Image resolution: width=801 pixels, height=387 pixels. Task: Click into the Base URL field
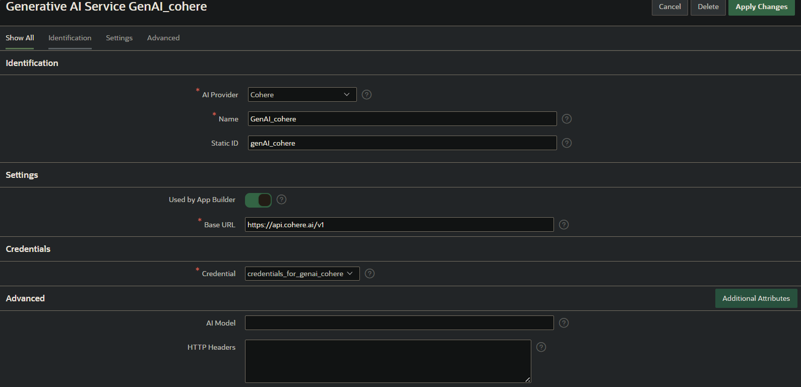click(x=399, y=225)
